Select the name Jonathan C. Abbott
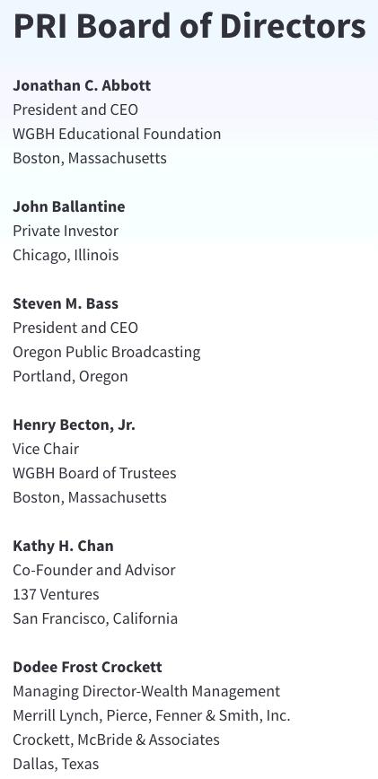The height and width of the screenshot is (779, 378). (x=82, y=85)
